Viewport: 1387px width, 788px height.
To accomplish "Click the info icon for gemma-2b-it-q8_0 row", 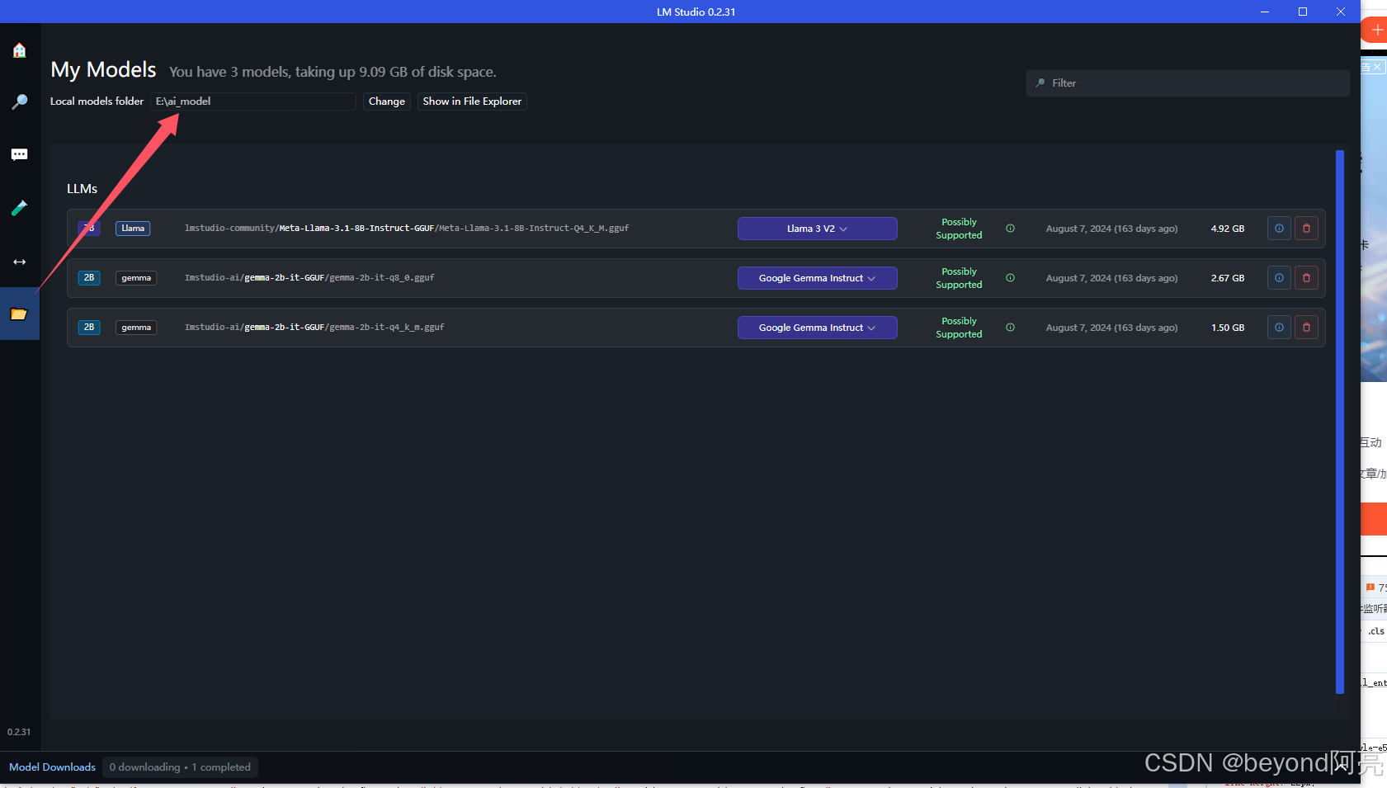I will click(x=1279, y=278).
